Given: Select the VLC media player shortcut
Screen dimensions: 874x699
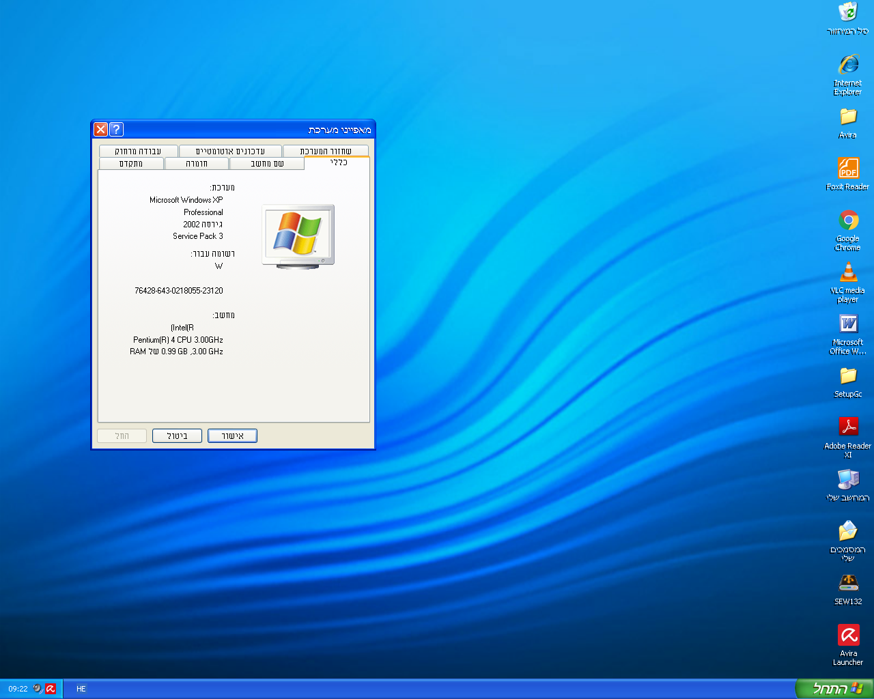Looking at the screenshot, I should (x=847, y=283).
